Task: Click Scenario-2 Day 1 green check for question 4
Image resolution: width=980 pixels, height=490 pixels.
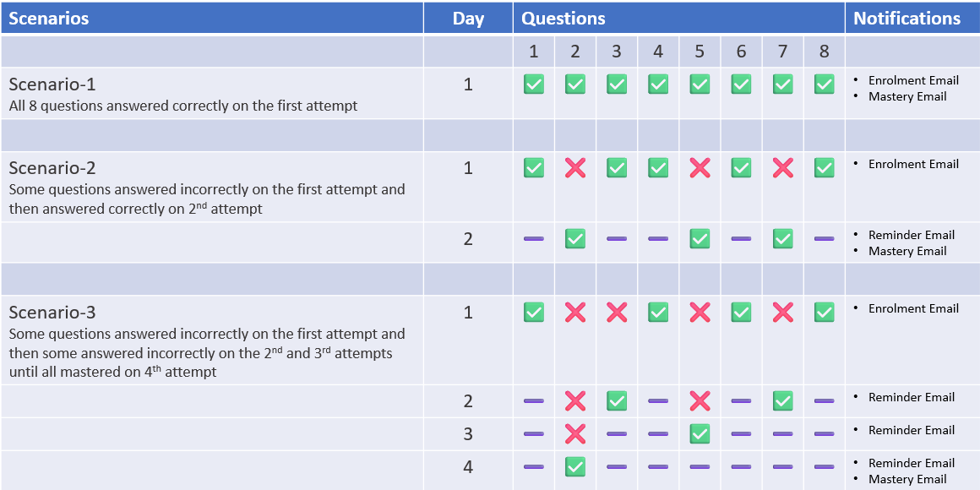Action: click(x=658, y=168)
